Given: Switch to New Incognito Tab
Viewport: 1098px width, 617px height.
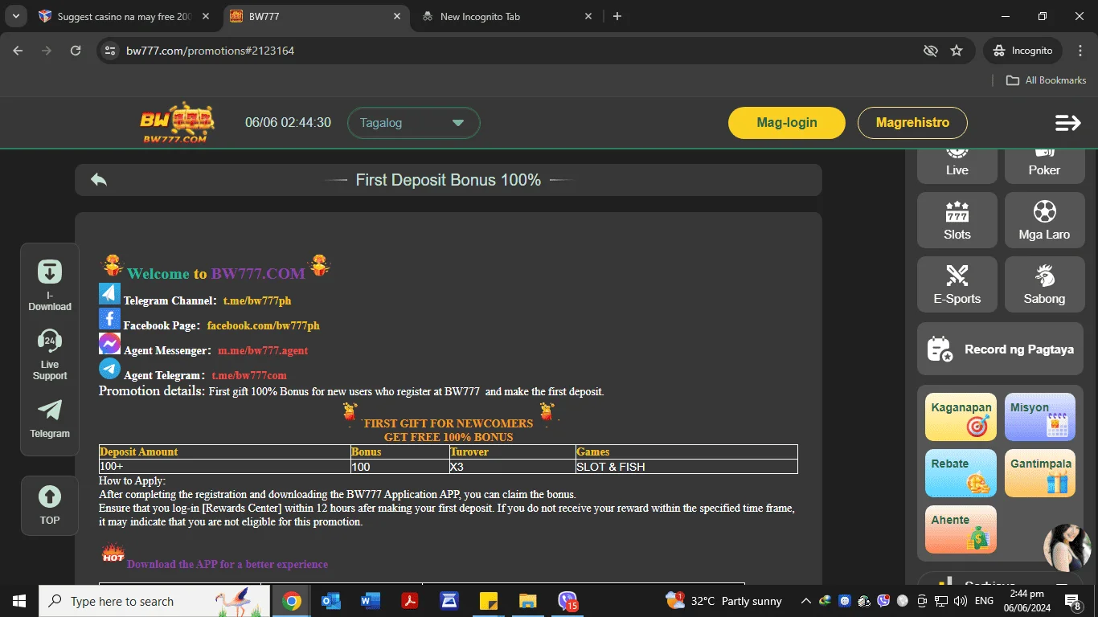Looking at the screenshot, I should pyautogui.click(x=506, y=16).
